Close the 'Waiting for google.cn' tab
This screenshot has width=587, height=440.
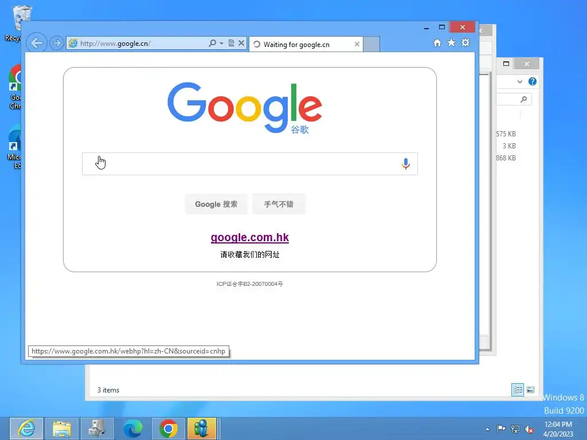click(x=357, y=44)
